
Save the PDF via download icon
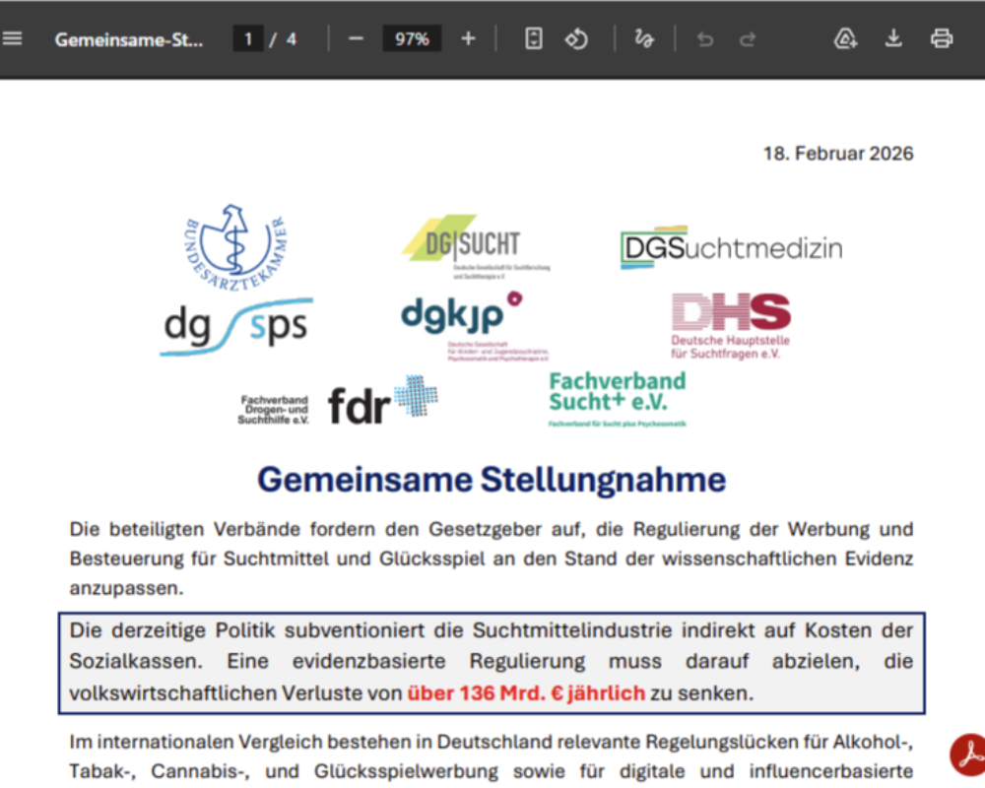893,37
